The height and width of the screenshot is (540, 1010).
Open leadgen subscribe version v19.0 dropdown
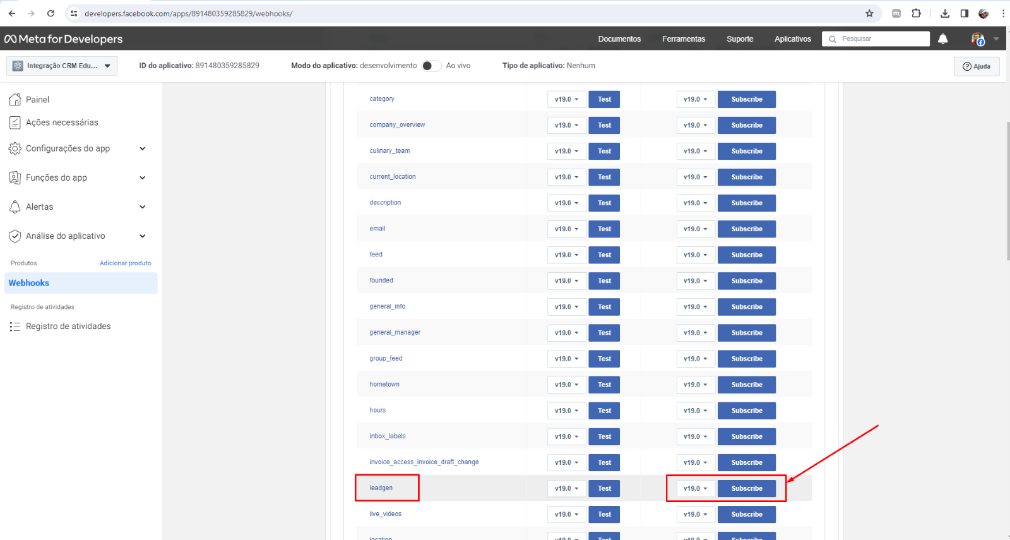(696, 488)
